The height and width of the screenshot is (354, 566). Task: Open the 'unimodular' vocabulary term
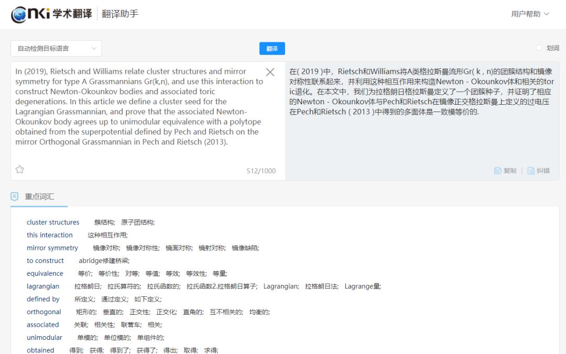(45, 338)
